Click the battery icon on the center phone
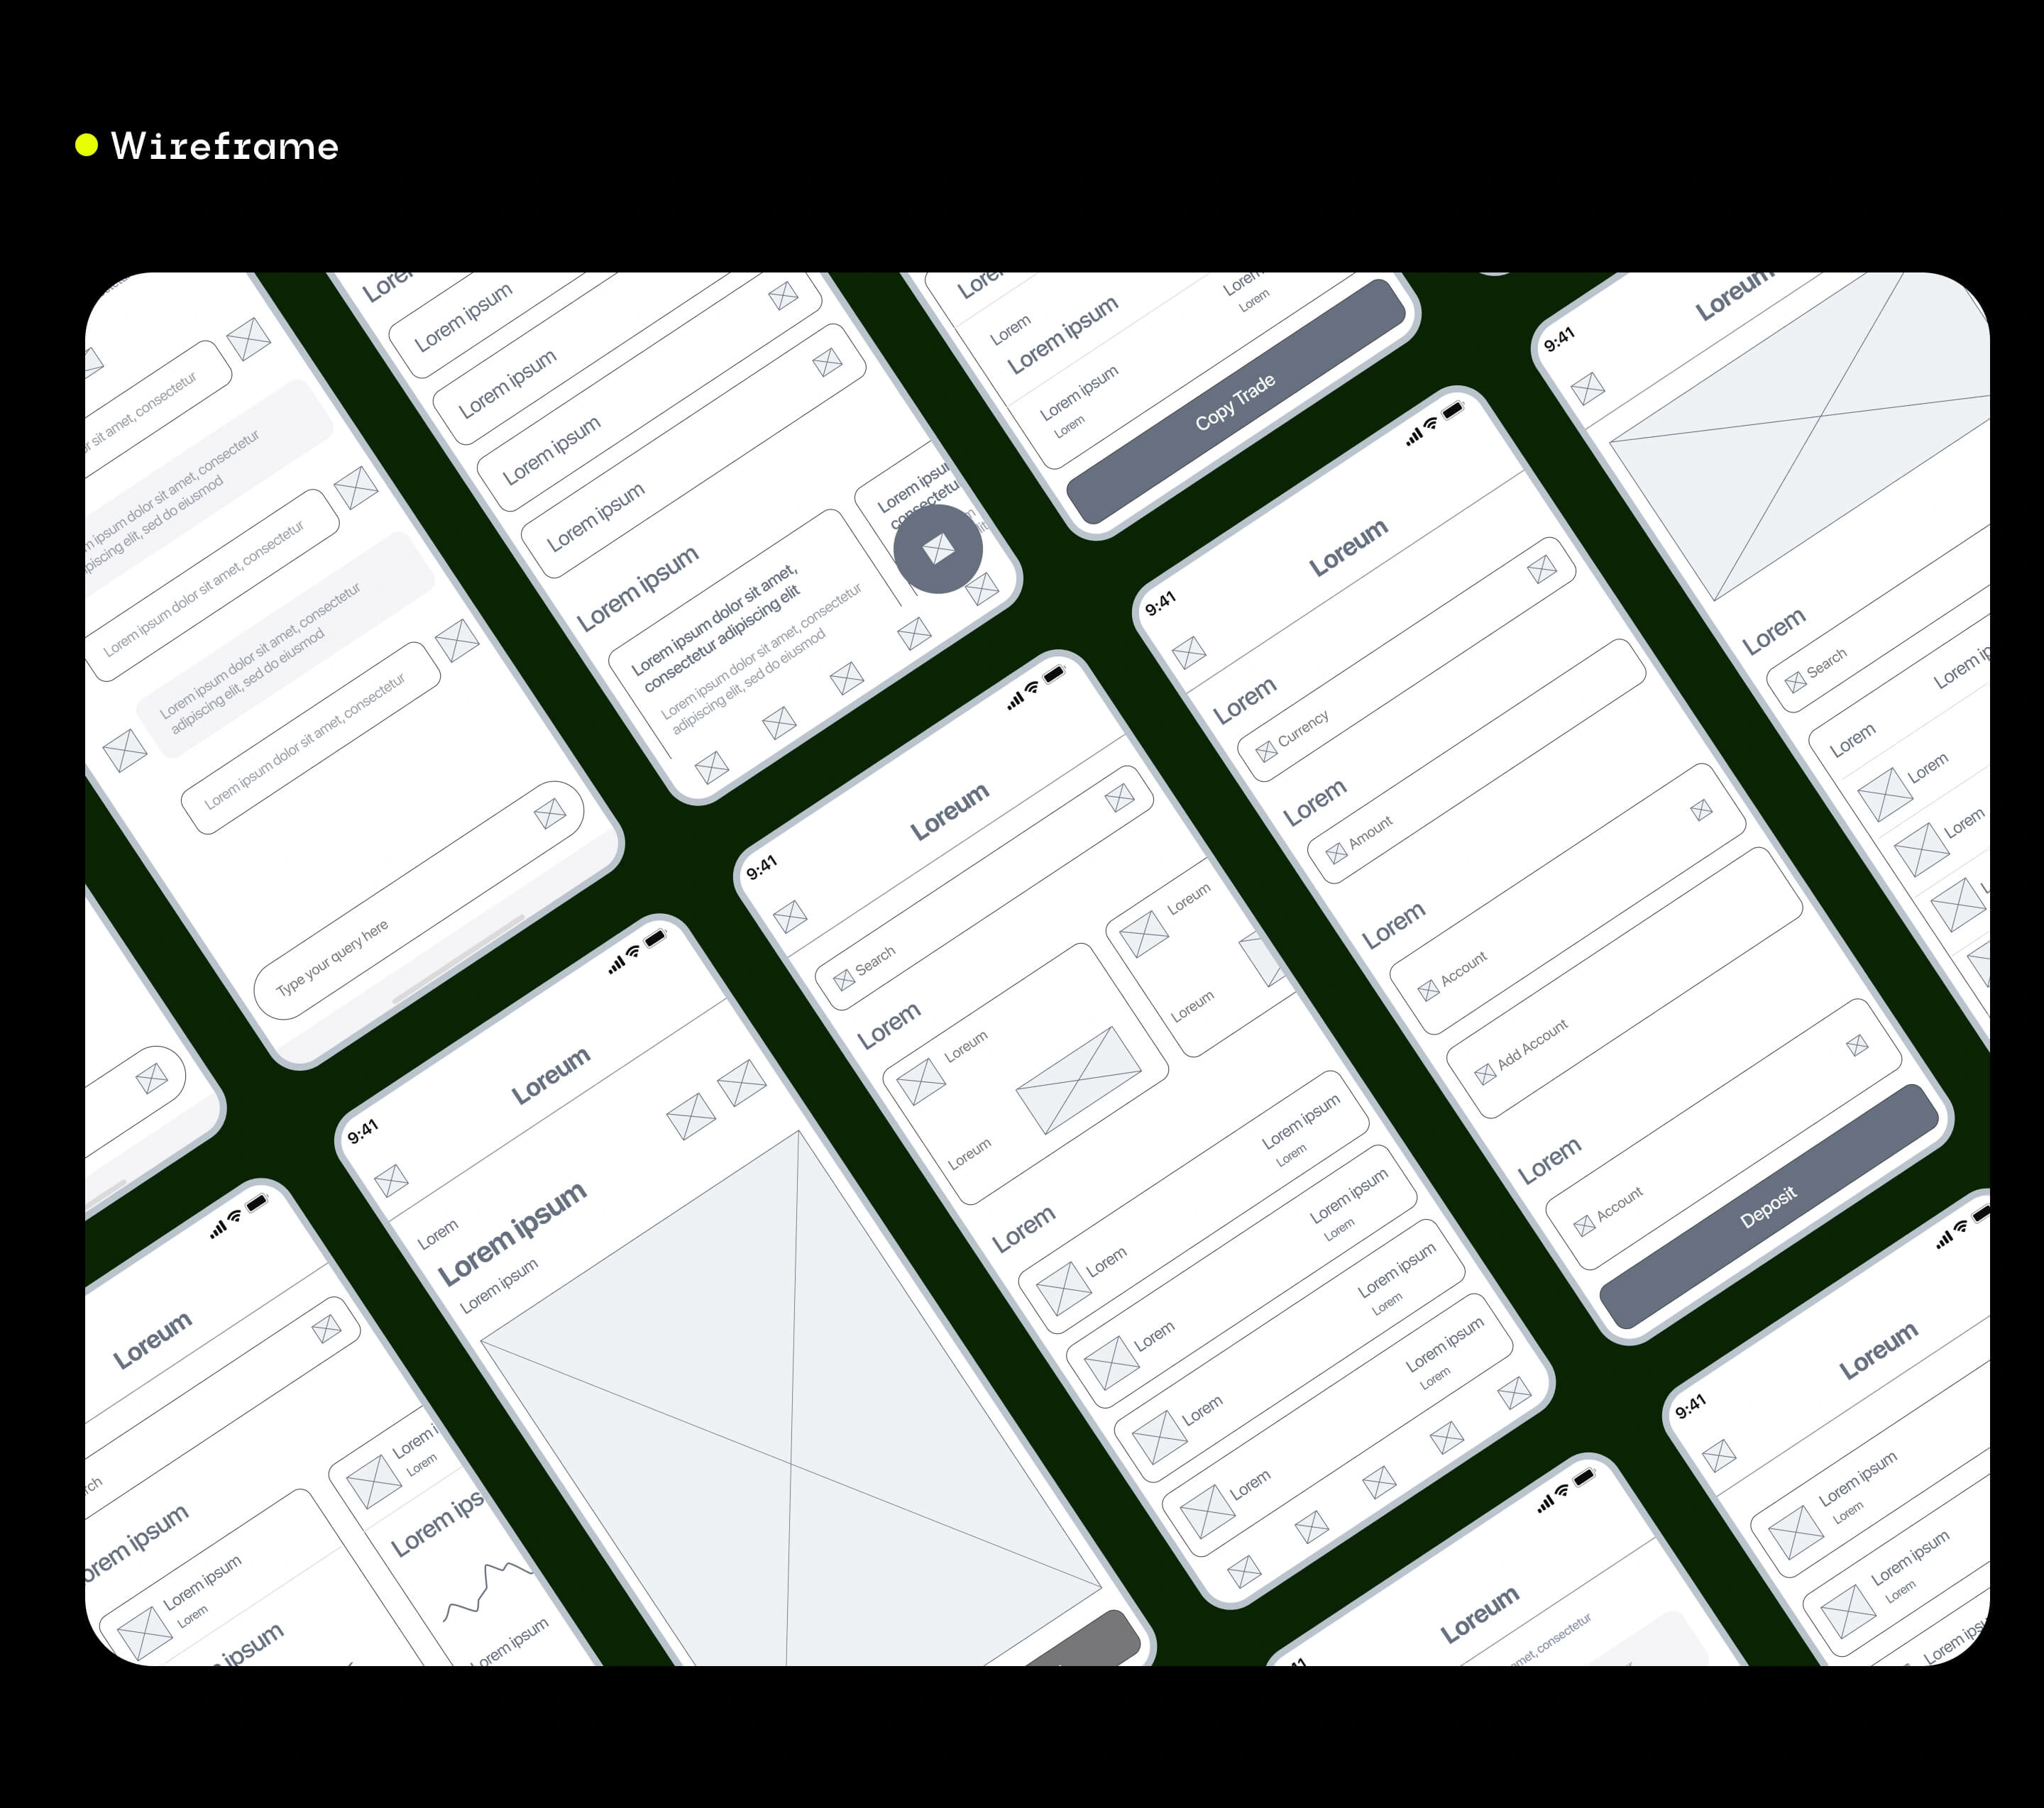 [x=1054, y=675]
